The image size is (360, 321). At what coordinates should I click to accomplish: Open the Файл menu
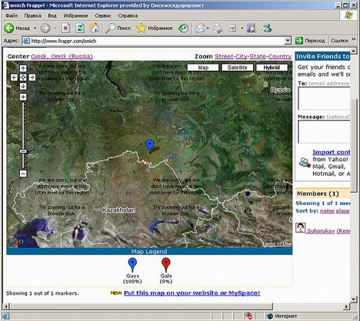point(12,16)
